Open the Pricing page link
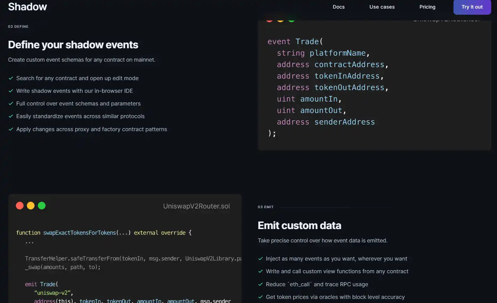 (427, 7)
